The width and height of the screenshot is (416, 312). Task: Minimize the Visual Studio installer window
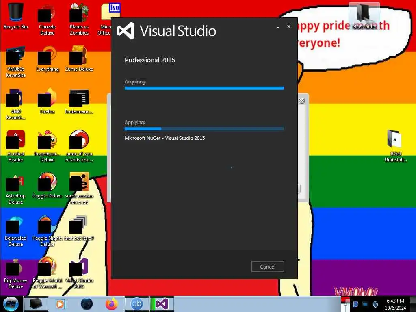pyautogui.click(x=277, y=27)
